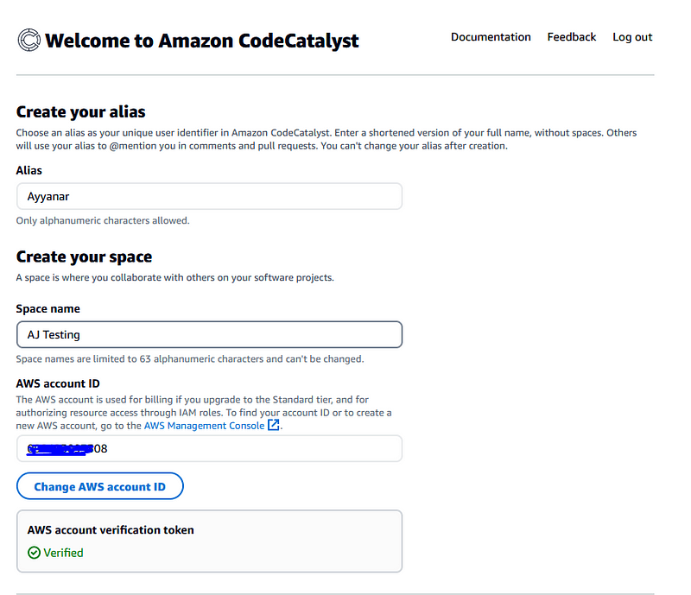This screenshot has width=691, height=595.
Task: Click the Amazon CodeCatalyst logo icon
Action: pos(27,39)
